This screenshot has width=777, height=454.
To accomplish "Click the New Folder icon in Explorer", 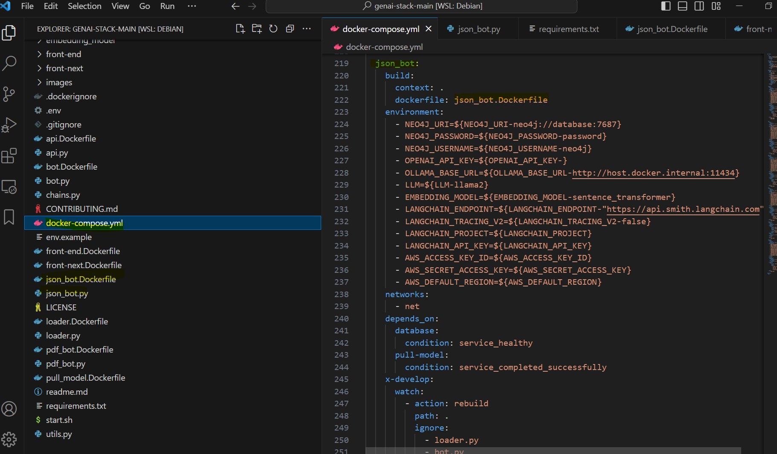I will click(257, 29).
